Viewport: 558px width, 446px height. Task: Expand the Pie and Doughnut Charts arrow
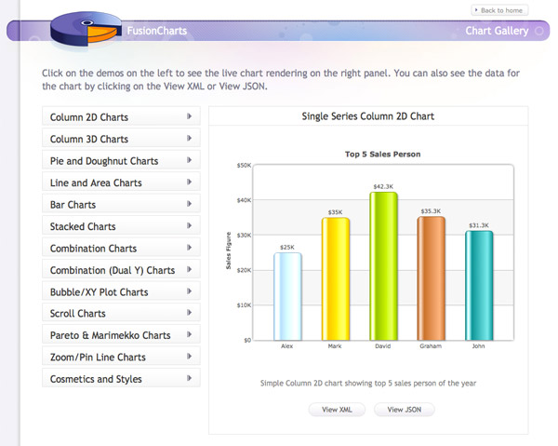tap(190, 161)
